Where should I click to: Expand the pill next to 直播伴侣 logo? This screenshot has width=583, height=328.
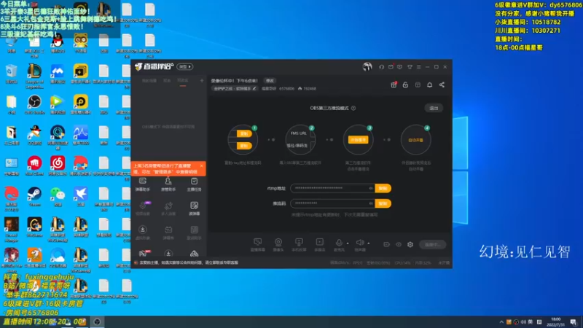tap(185, 67)
